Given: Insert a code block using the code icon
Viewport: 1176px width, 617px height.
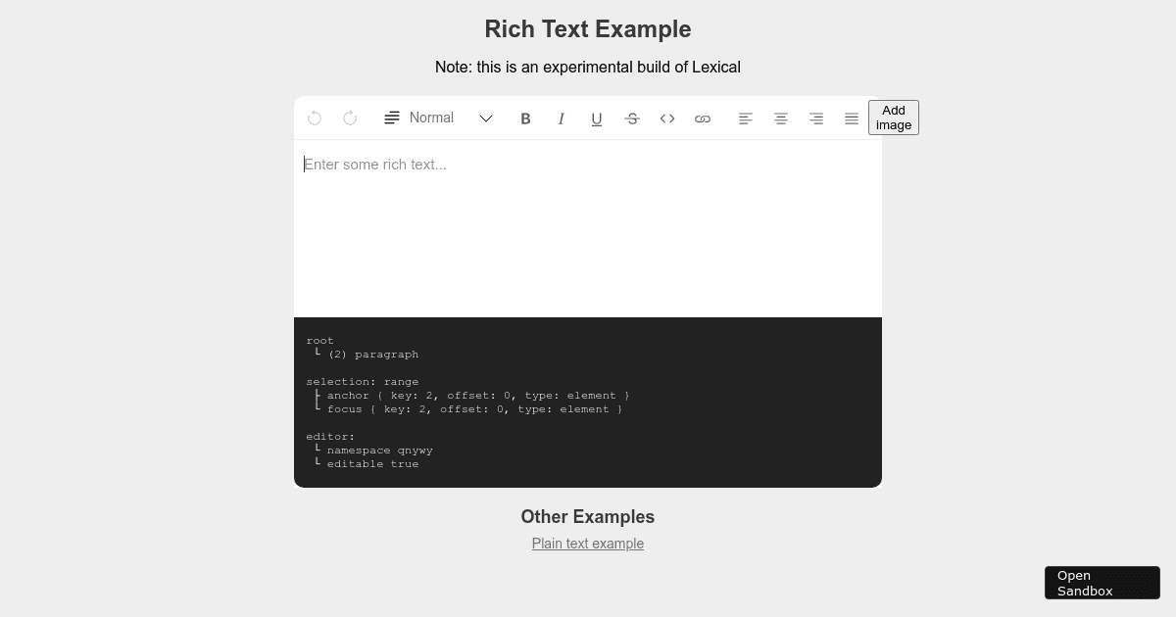Looking at the screenshot, I should pyautogui.click(x=667, y=118).
